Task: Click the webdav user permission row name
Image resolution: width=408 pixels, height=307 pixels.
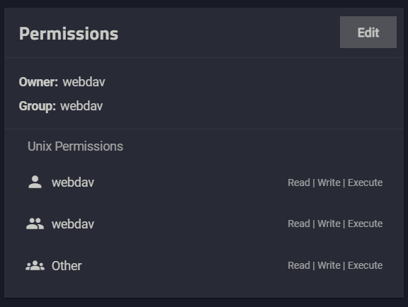Action: pos(73,183)
